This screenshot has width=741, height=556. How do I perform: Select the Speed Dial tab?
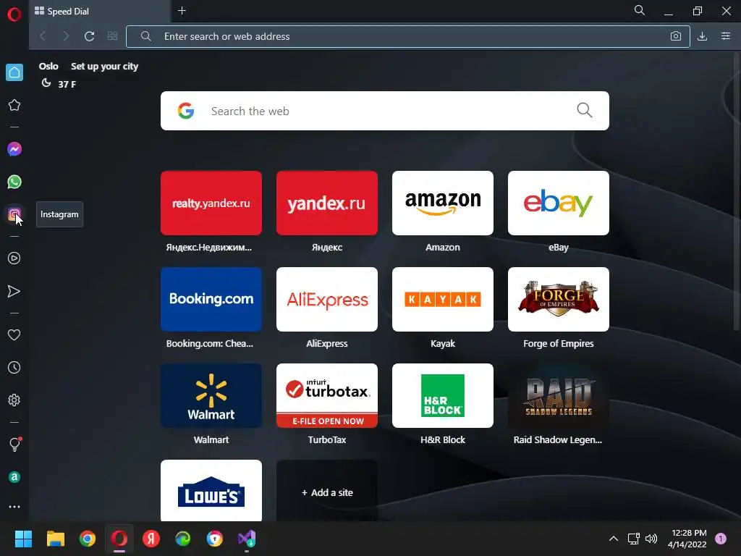pyautogui.click(x=99, y=12)
